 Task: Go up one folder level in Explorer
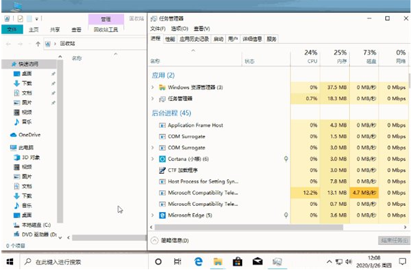(38, 44)
